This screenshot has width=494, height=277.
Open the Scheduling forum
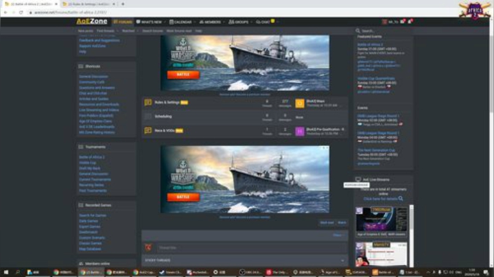pos(163,117)
